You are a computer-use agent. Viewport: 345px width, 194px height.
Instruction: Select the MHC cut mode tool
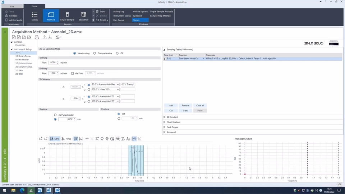point(55,139)
